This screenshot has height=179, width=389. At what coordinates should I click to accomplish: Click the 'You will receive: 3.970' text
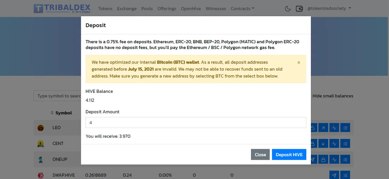[108, 136]
